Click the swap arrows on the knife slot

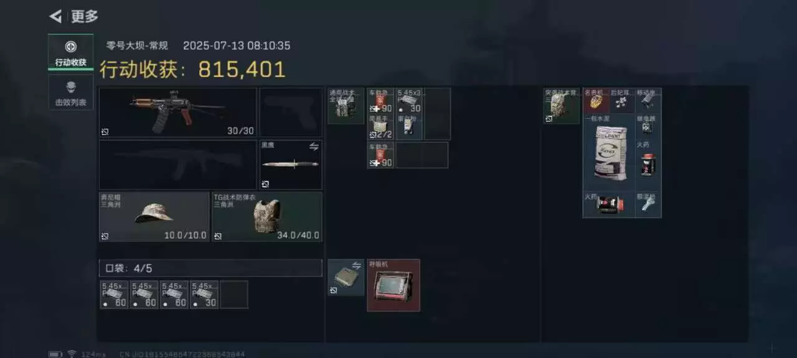pyautogui.click(x=314, y=146)
